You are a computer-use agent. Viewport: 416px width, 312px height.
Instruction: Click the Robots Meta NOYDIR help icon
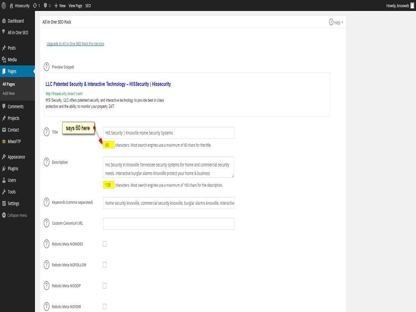pos(46,307)
